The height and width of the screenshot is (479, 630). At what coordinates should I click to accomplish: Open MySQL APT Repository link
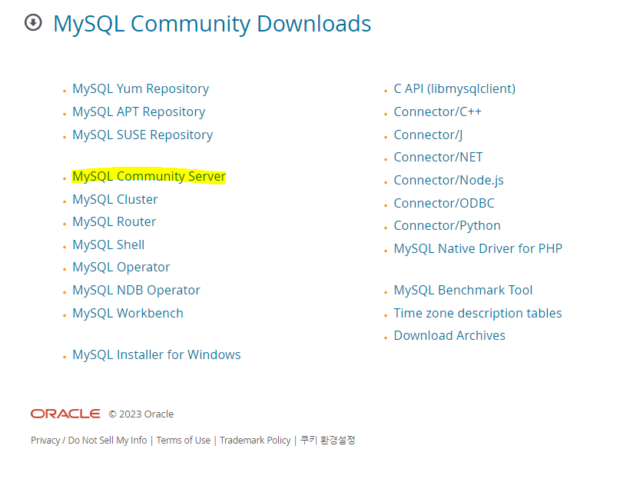point(138,111)
